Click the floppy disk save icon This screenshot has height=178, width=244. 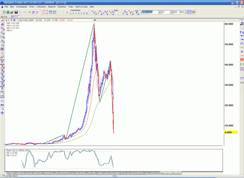tap(16, 12)
